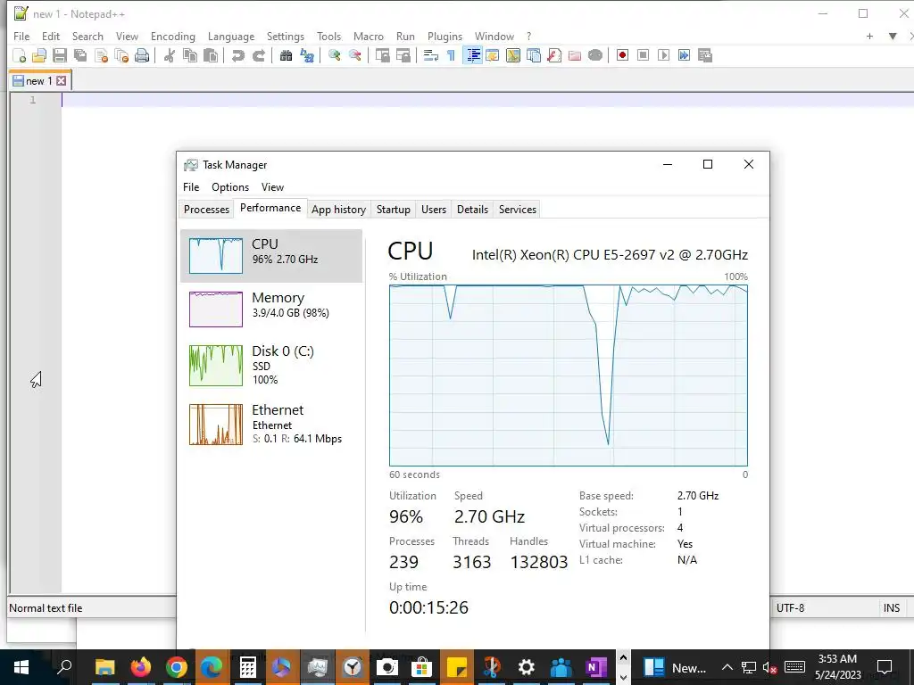914x685 pixels.
Task: Open the Details tab in Task Manager
Action: [472, 209]
